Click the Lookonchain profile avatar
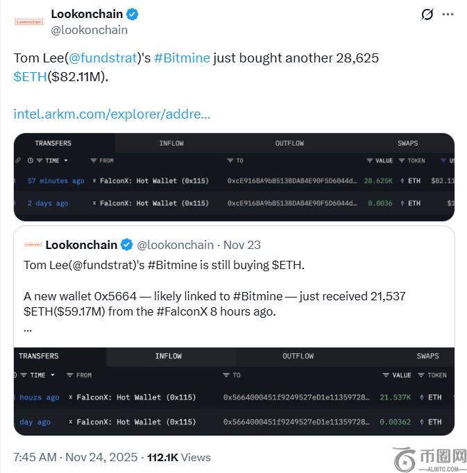Screen dimensions: 467x473 29,21
